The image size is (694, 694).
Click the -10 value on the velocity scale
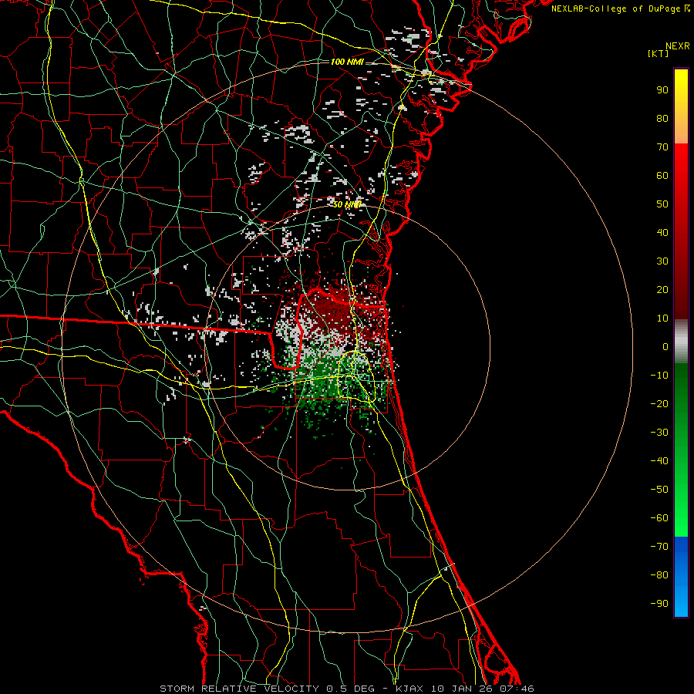(x=659, y=376)
